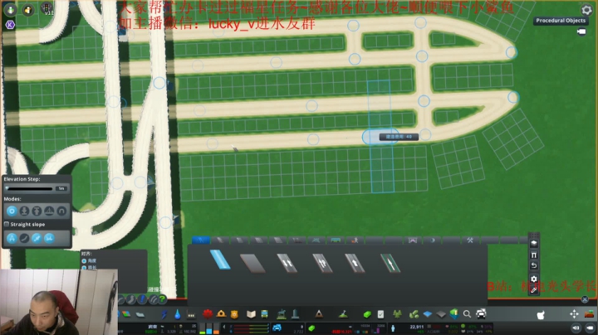Open the Monuments statue menu icon

(295, 314)
